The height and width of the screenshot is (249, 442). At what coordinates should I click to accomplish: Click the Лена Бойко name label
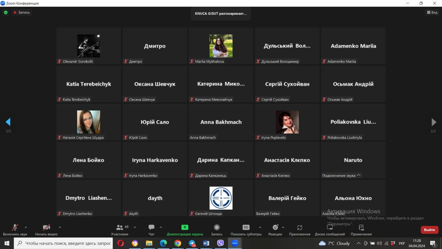[x=73, y=176]
